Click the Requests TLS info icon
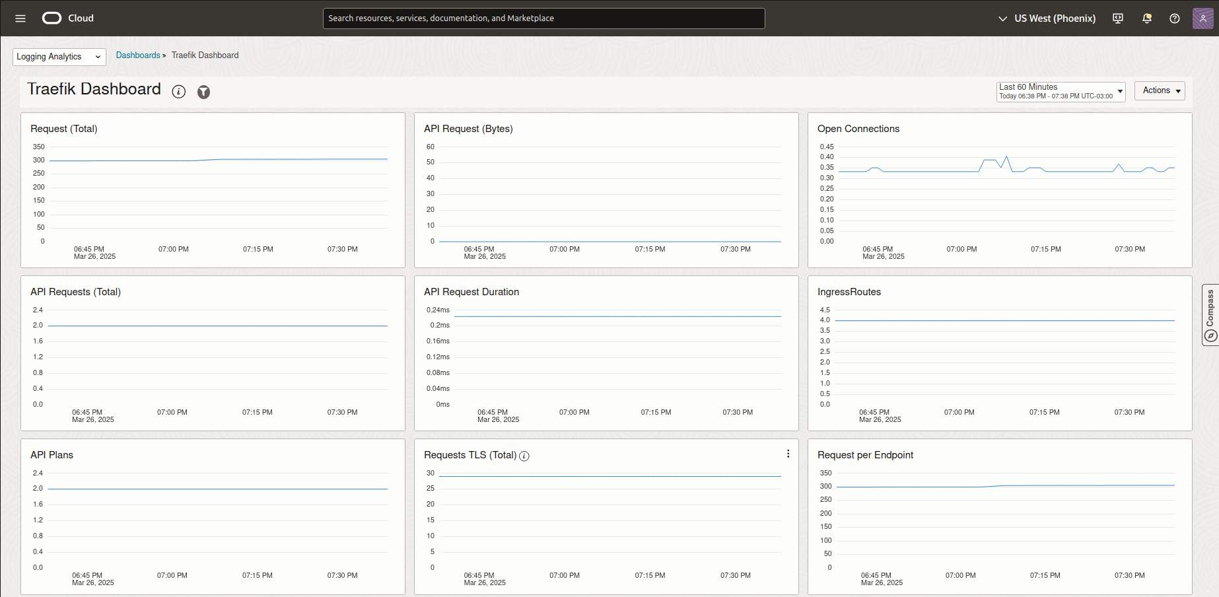This screenshot has width=1219, height=597. [524, 456]
